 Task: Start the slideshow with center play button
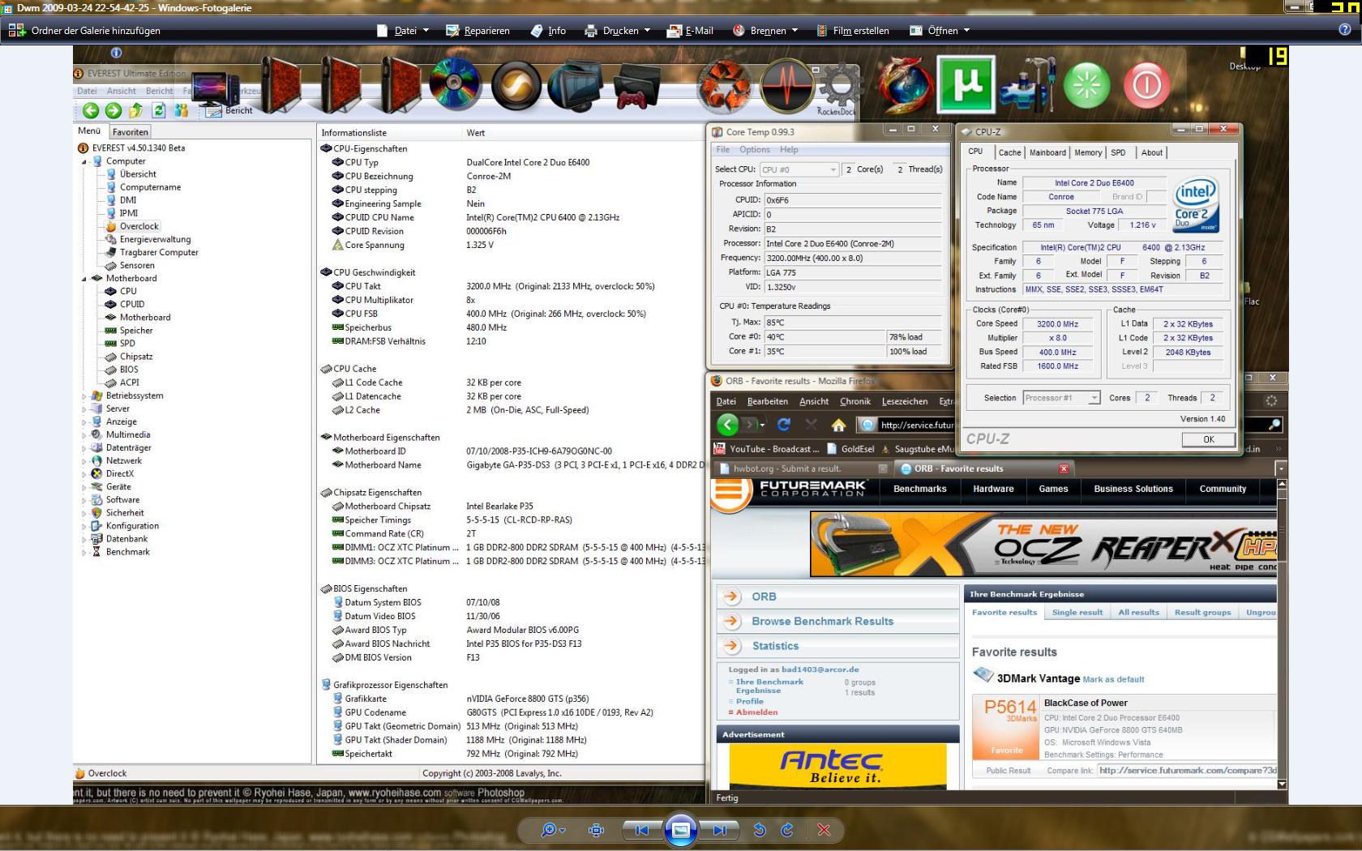tap(681, 830)
